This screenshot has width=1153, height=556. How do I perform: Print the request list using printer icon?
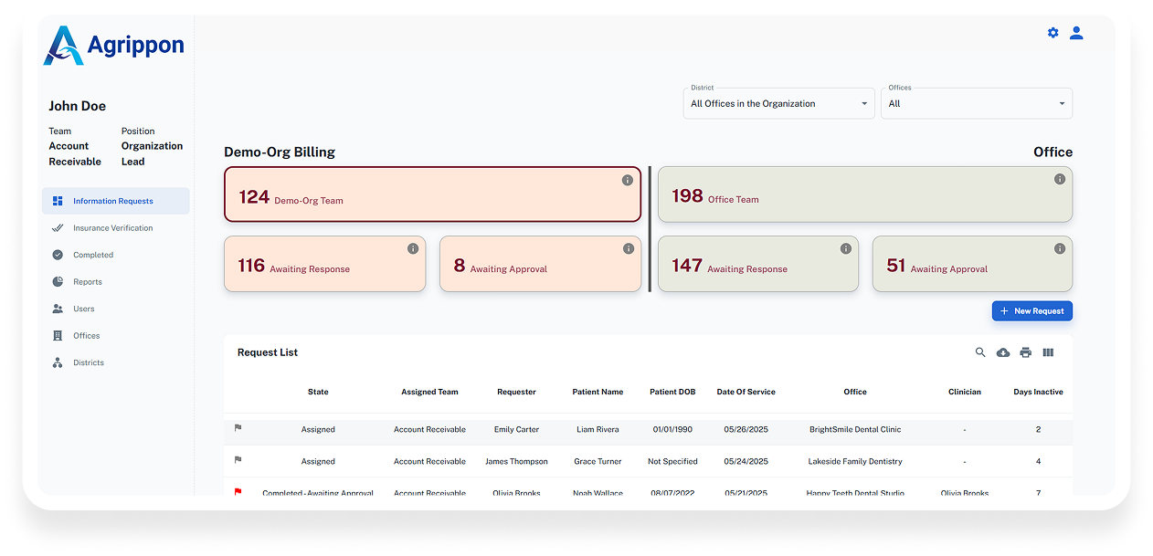click(x=1025, y=352)
